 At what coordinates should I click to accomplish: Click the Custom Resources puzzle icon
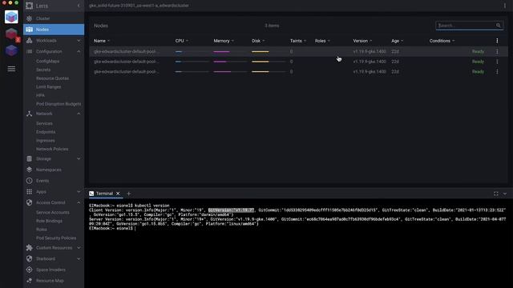click(29, 248)
